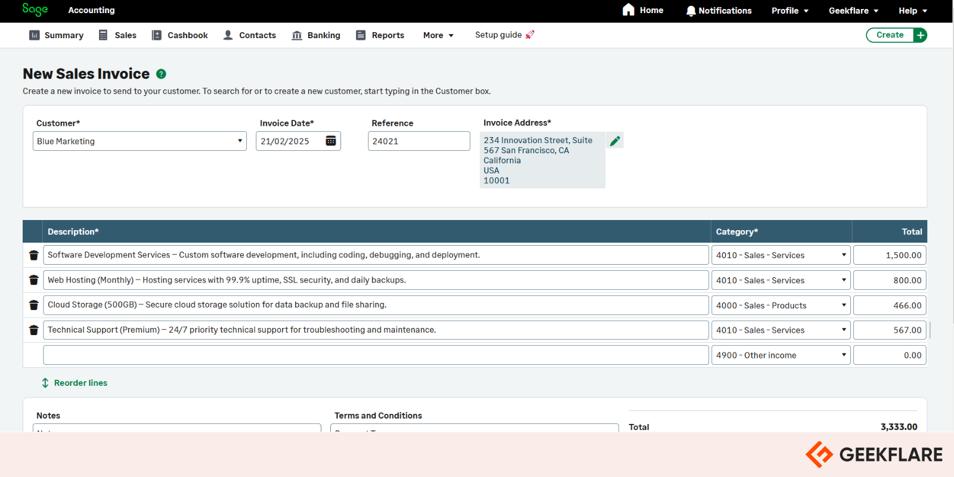954x477 pixels.
Task: Delete the Technical Support line item
Action: point(34,330)
